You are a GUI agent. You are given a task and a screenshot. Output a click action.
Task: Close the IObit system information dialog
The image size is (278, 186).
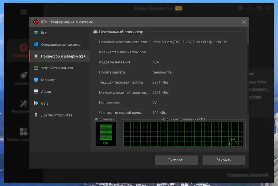(x=244, y=22)
